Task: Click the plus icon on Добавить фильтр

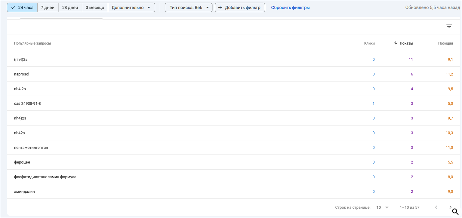Action: [x=220, y=8]
